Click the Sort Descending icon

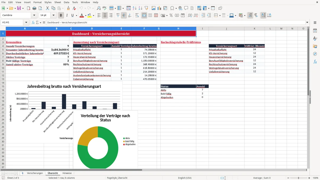coord(141,8)
